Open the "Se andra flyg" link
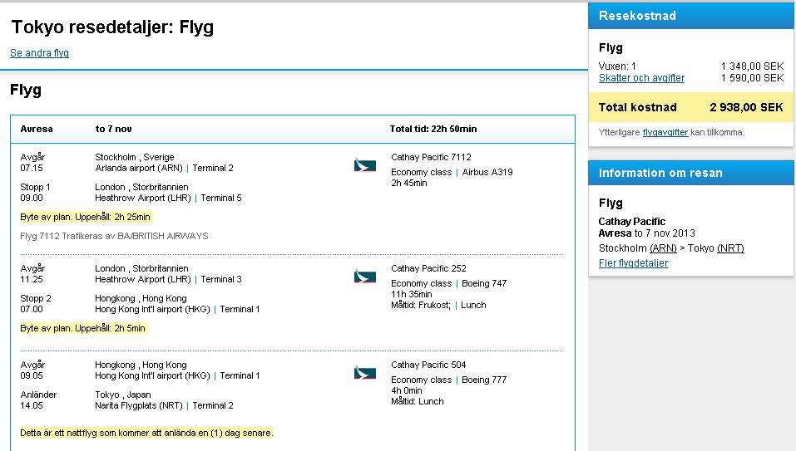 39,53
